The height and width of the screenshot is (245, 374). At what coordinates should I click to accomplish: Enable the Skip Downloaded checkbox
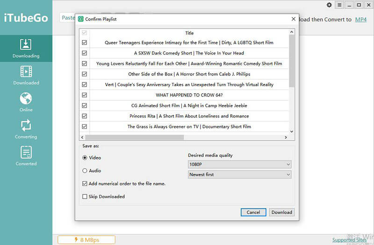tap(85, 196)
